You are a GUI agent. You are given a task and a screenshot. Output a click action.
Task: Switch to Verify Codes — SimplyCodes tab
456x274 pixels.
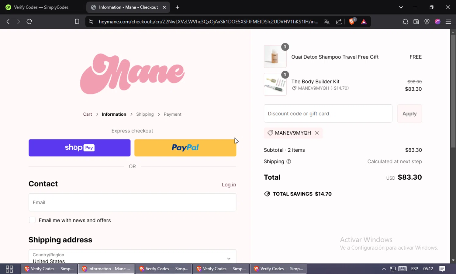(41, 7)
